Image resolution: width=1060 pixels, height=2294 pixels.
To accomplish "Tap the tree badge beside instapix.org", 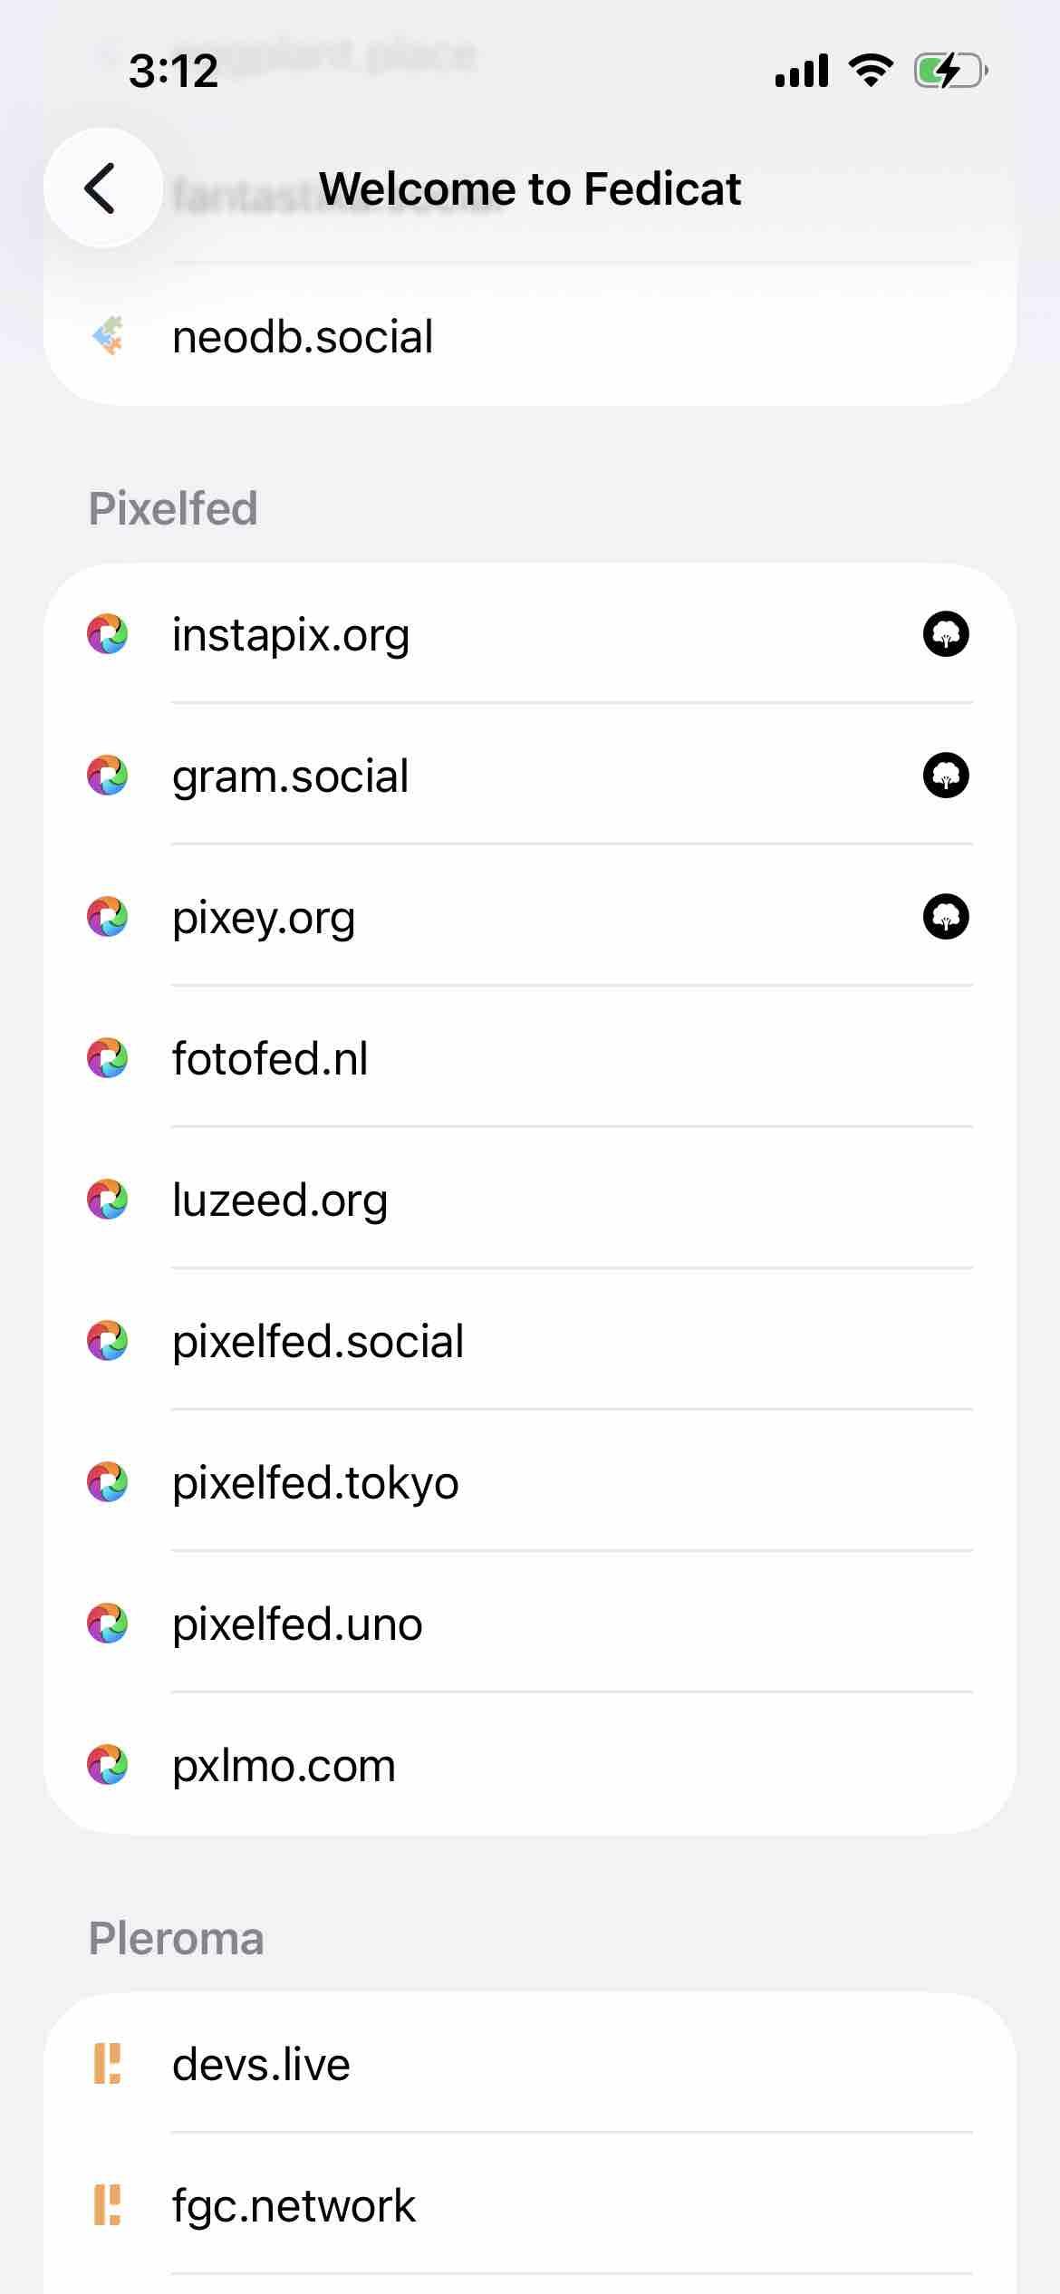I will tap(945, 634).
